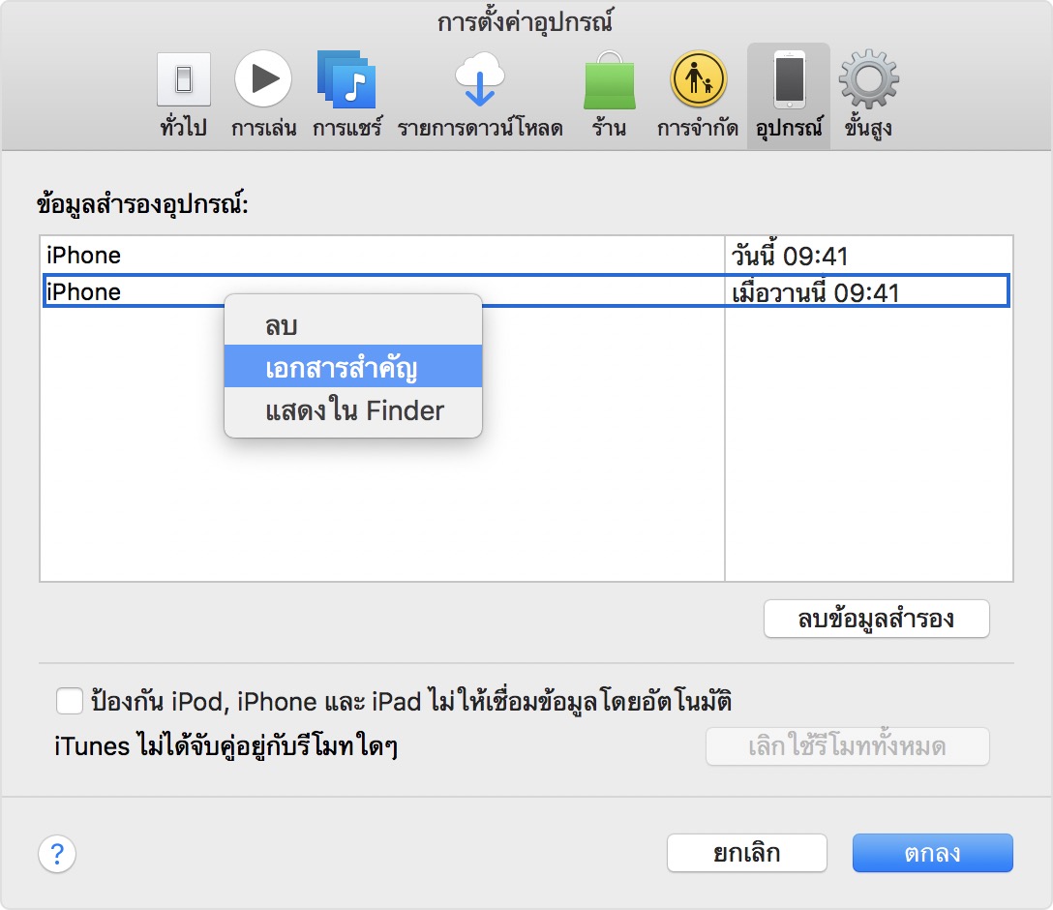The width and height of the screenshot is (1053, 910).
Task: Click the ลบข้อมูลสำรอง delete backup button
Action: tap(875, 619)
